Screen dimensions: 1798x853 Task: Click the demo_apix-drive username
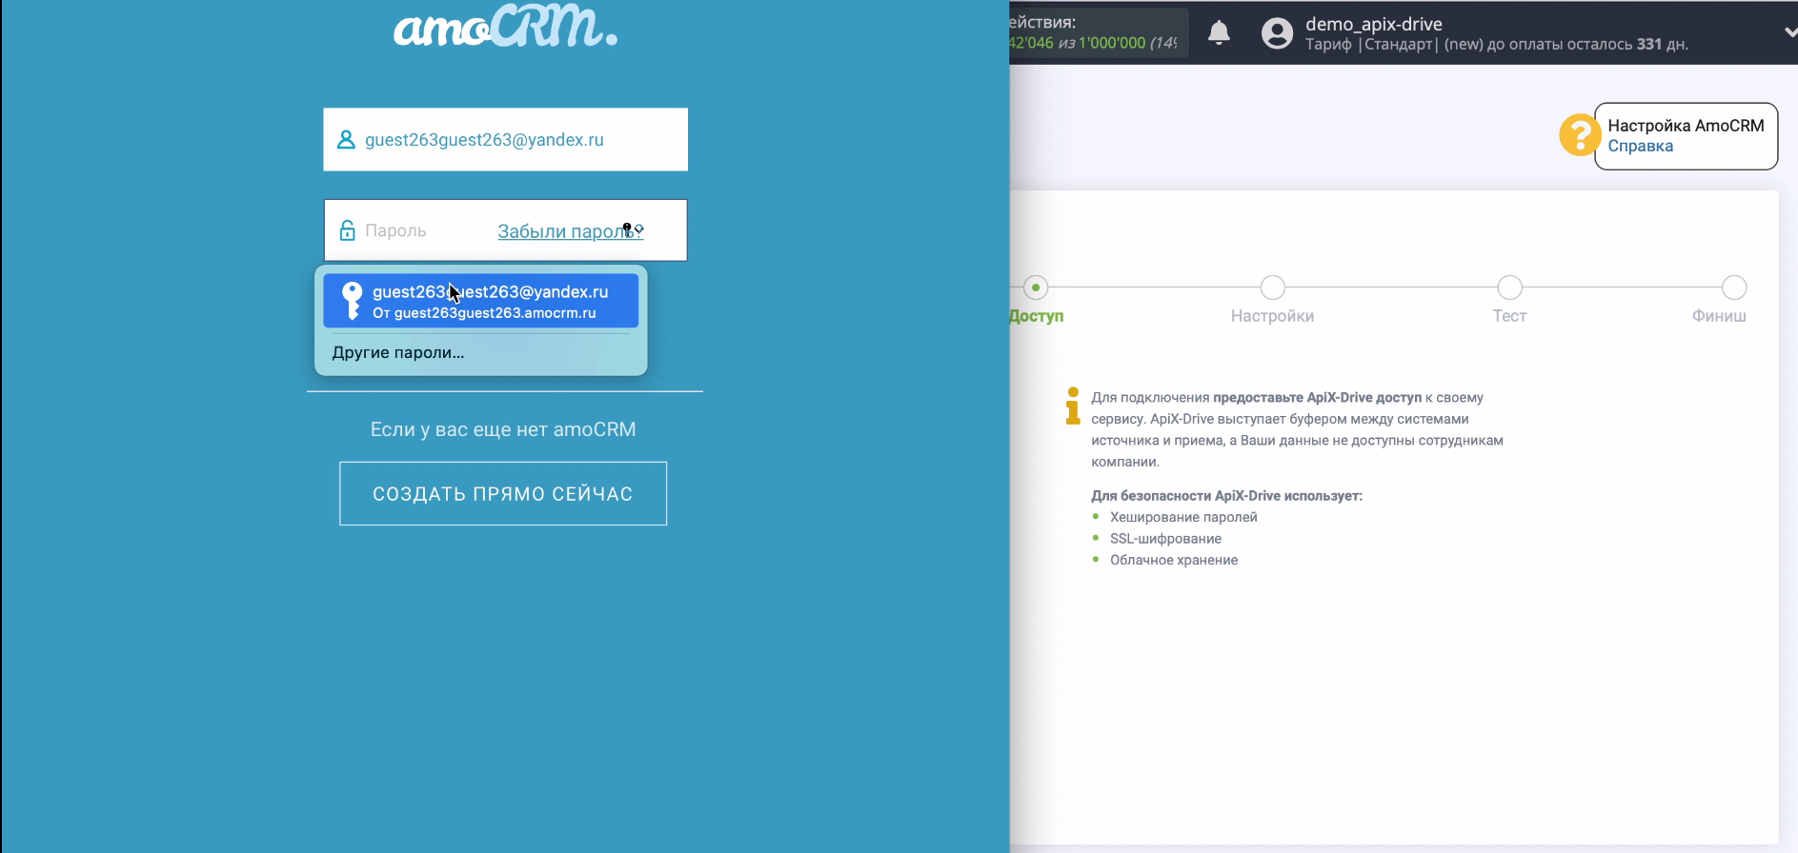click(x=1373, y=24)
